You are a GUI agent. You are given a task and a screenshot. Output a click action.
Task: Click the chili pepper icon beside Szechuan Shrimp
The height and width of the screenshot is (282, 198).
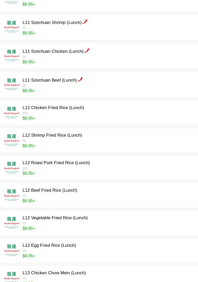[x=85, y=22]
